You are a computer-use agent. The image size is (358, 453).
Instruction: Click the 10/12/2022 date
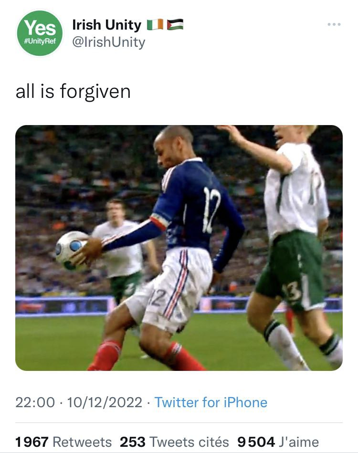click(105, 402)
